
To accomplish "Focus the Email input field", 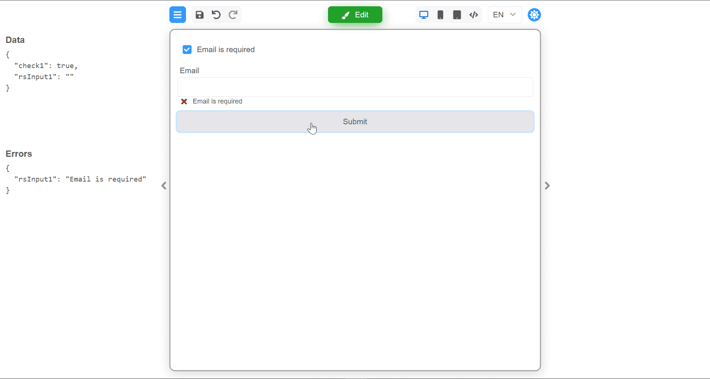I will [355, 87].
